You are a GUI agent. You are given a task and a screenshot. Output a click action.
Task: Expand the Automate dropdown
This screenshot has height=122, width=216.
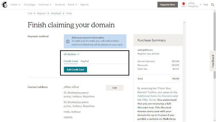[x=45, y=5]
